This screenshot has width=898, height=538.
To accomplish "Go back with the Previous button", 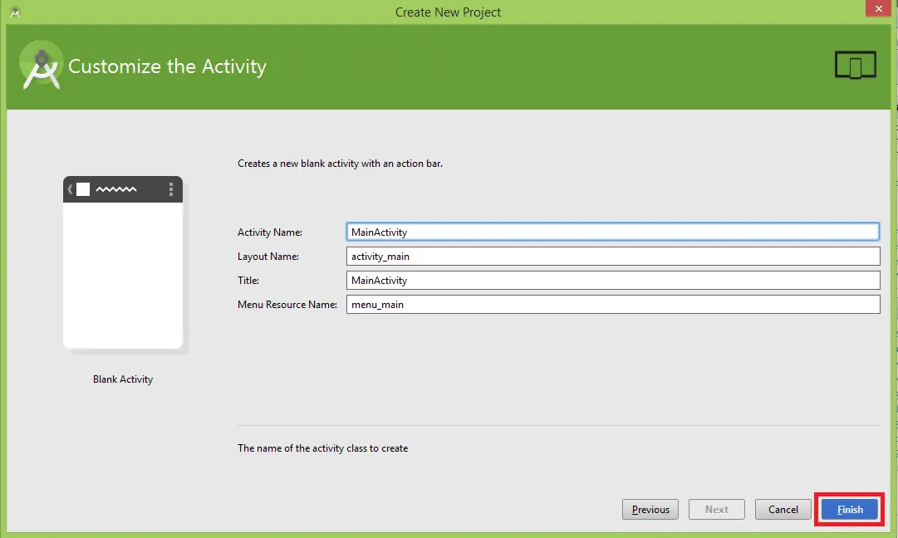I will pyautogui.click(x=650, y=509).
